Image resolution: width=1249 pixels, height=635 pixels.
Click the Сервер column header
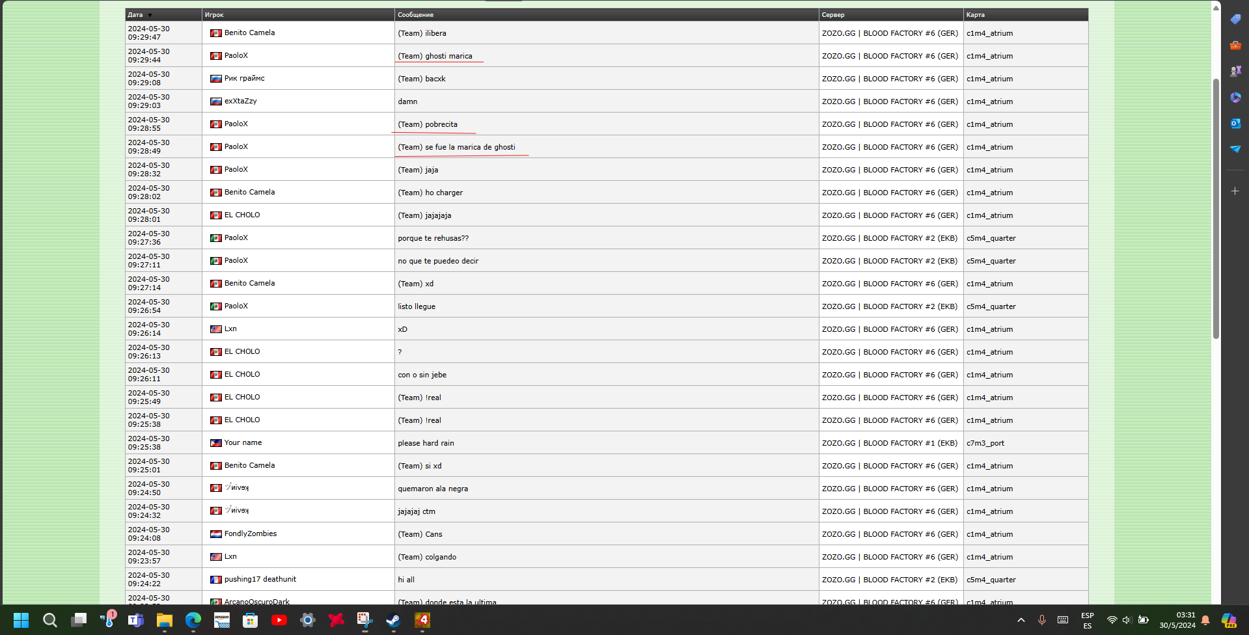click(833, 15)
